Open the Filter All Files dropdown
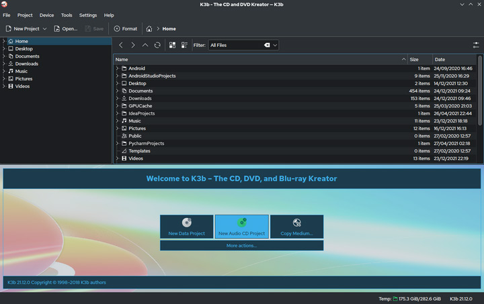The width and height of the screenshot is (484, 304). [275, 45]
